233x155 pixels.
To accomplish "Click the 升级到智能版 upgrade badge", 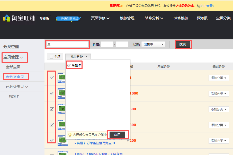I will (68, 19).
